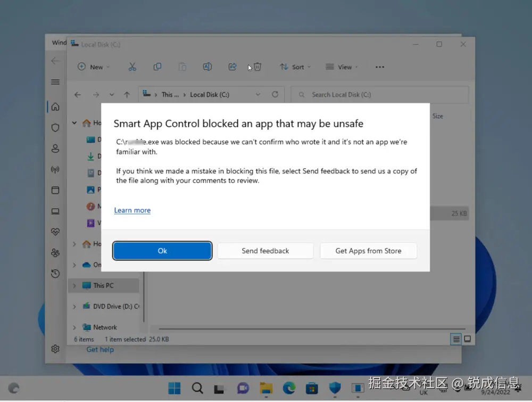Collapse the Home tree node
Screen dimensions: 532x402
[74, 122]
